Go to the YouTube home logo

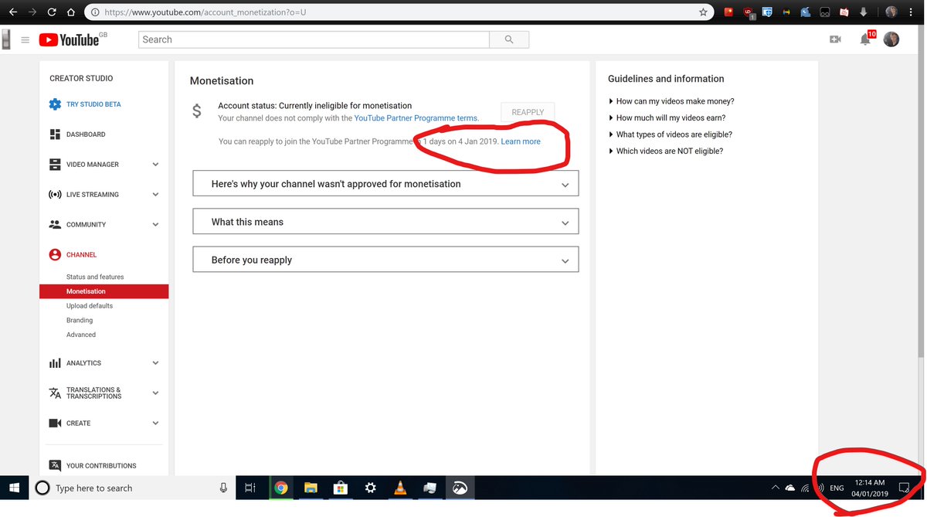(x=69, y=39)
